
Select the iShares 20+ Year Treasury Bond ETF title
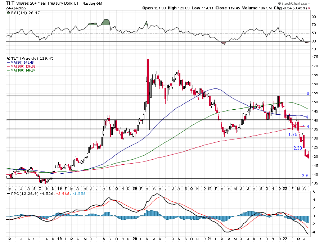[48, 4]
